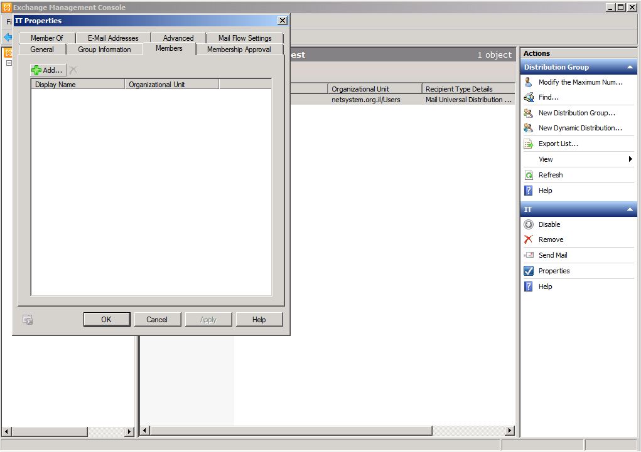Image resolution: width=641 pixels, height=452 pixels.
Task: Click the Cancel button
Action: point(158,319)
